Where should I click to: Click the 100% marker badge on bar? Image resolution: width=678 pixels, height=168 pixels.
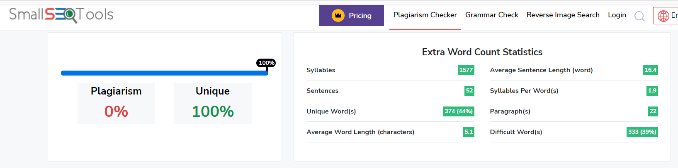click(x=266, y=63)
